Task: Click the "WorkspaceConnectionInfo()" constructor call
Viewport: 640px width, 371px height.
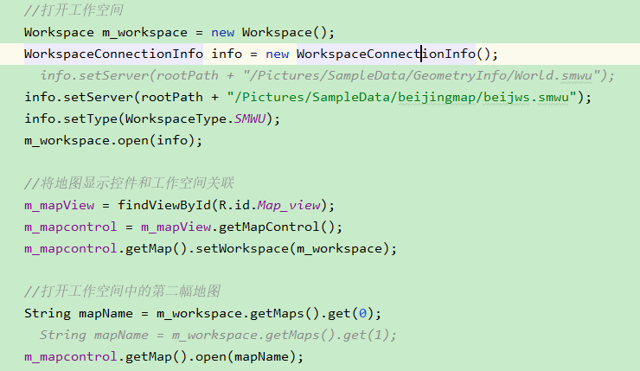Action: [x=394, y=54]
